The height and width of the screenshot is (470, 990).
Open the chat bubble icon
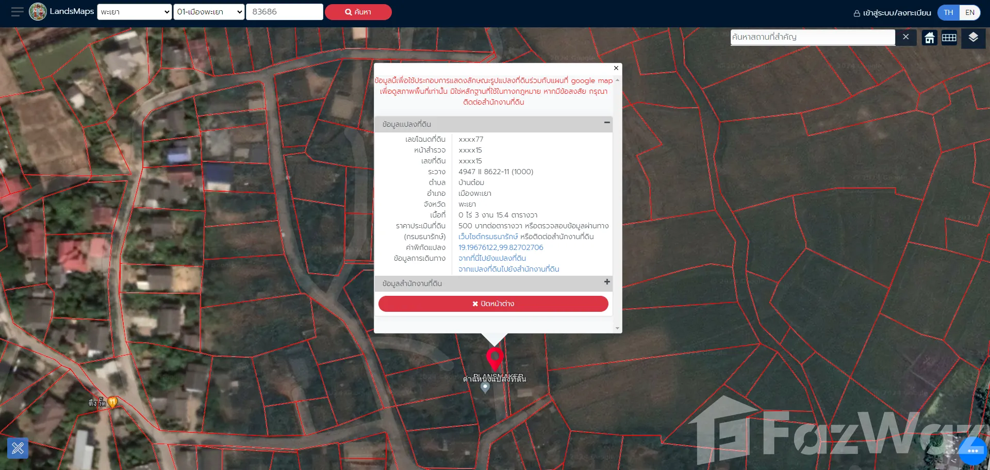[x=972, y=450]
